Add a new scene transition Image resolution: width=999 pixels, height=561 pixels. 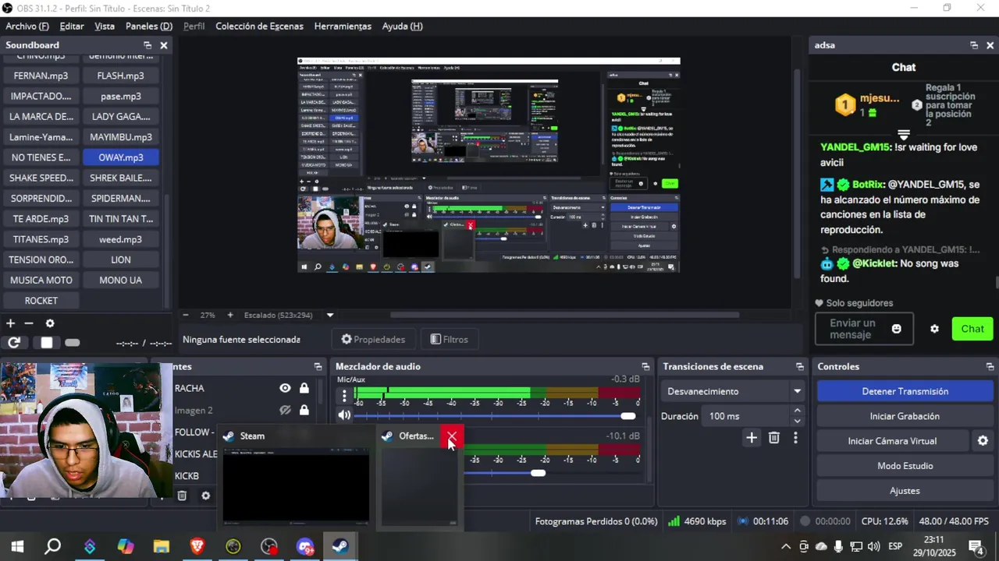pyautogui.click(x=752, y=438)
